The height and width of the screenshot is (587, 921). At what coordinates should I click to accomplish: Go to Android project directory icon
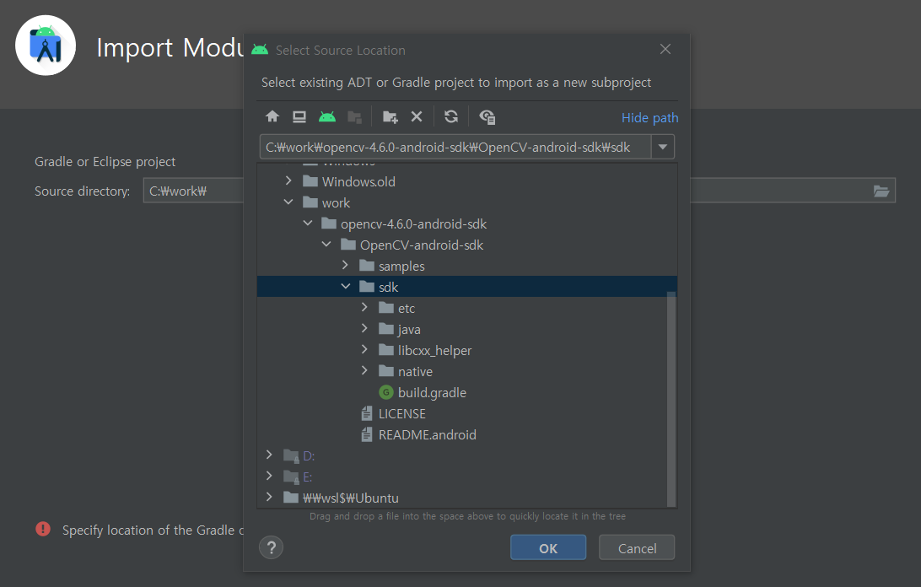coord(326,116)
